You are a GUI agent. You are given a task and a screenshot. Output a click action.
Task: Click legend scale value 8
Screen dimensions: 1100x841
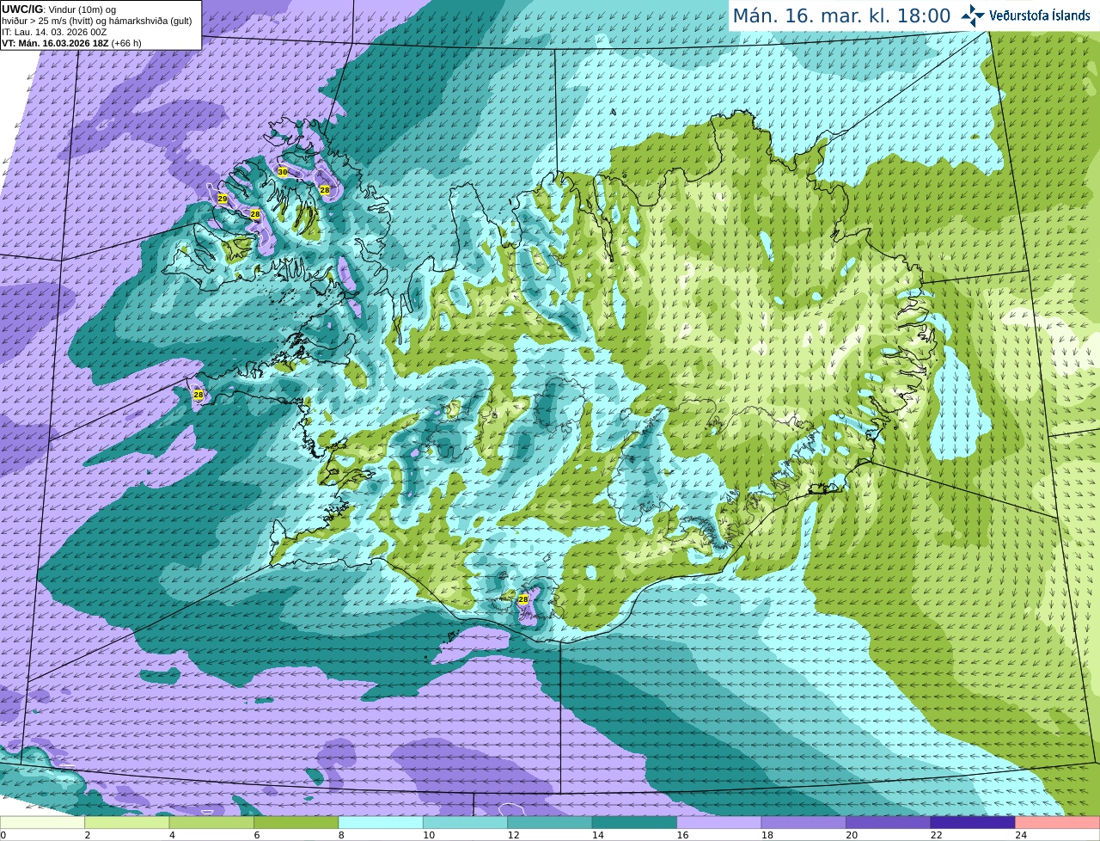point(341,835)
